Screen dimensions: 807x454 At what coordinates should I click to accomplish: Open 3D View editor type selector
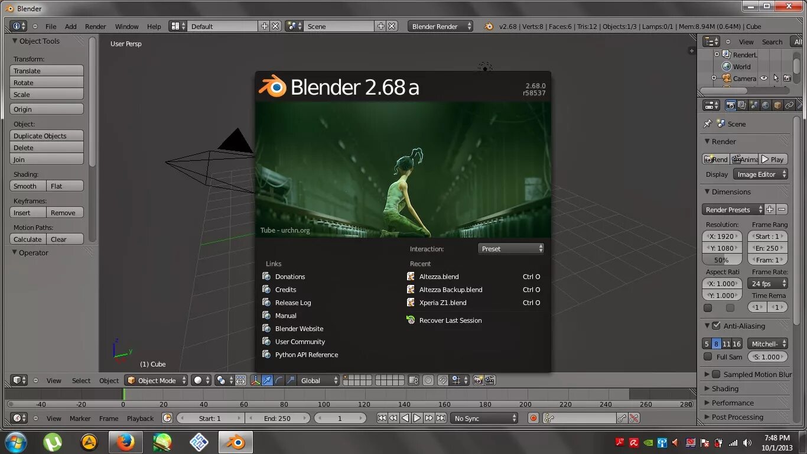[19, 380]
